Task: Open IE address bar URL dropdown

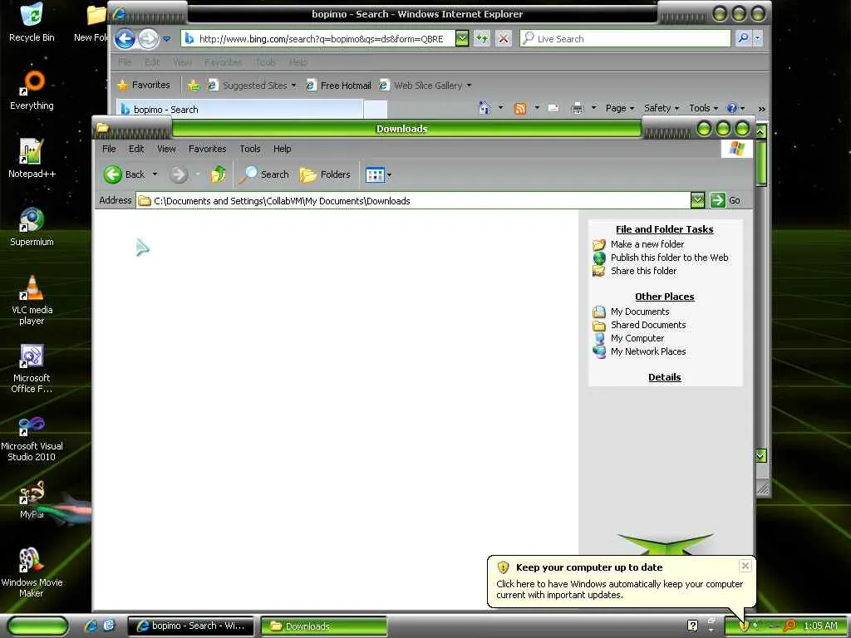Action: coord(461,38)
